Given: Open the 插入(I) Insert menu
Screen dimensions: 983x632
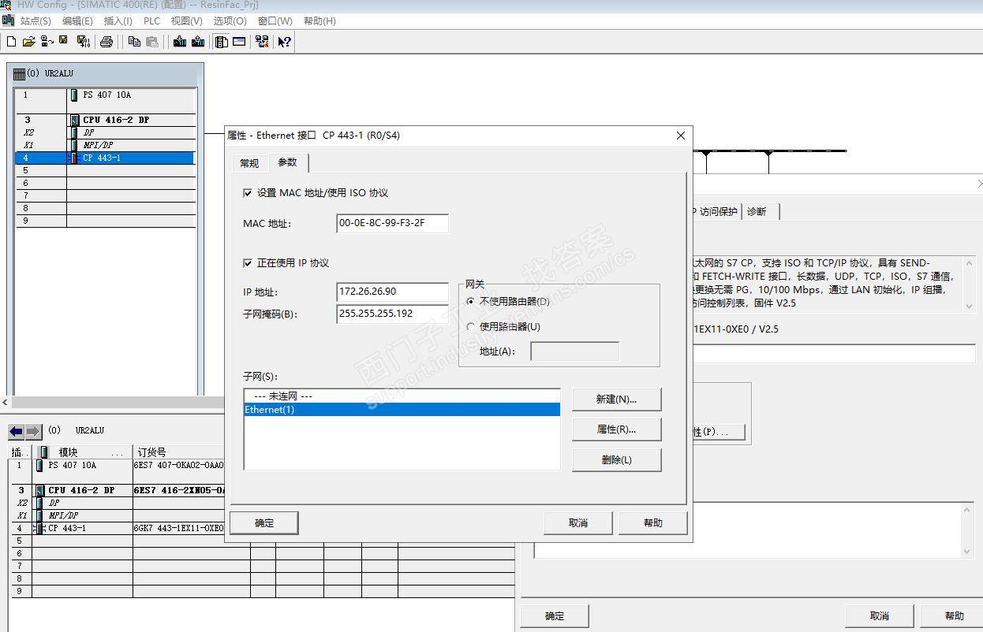Looking at the screenshot, I should [x=118, y=21].
